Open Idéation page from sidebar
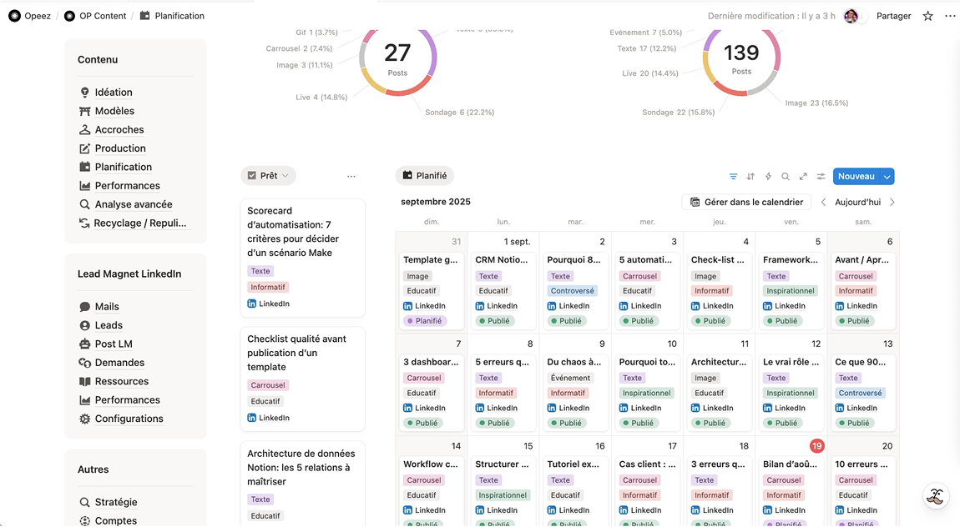Image resolution: width=960 pixels, height=527 pixels. [114, 93]
